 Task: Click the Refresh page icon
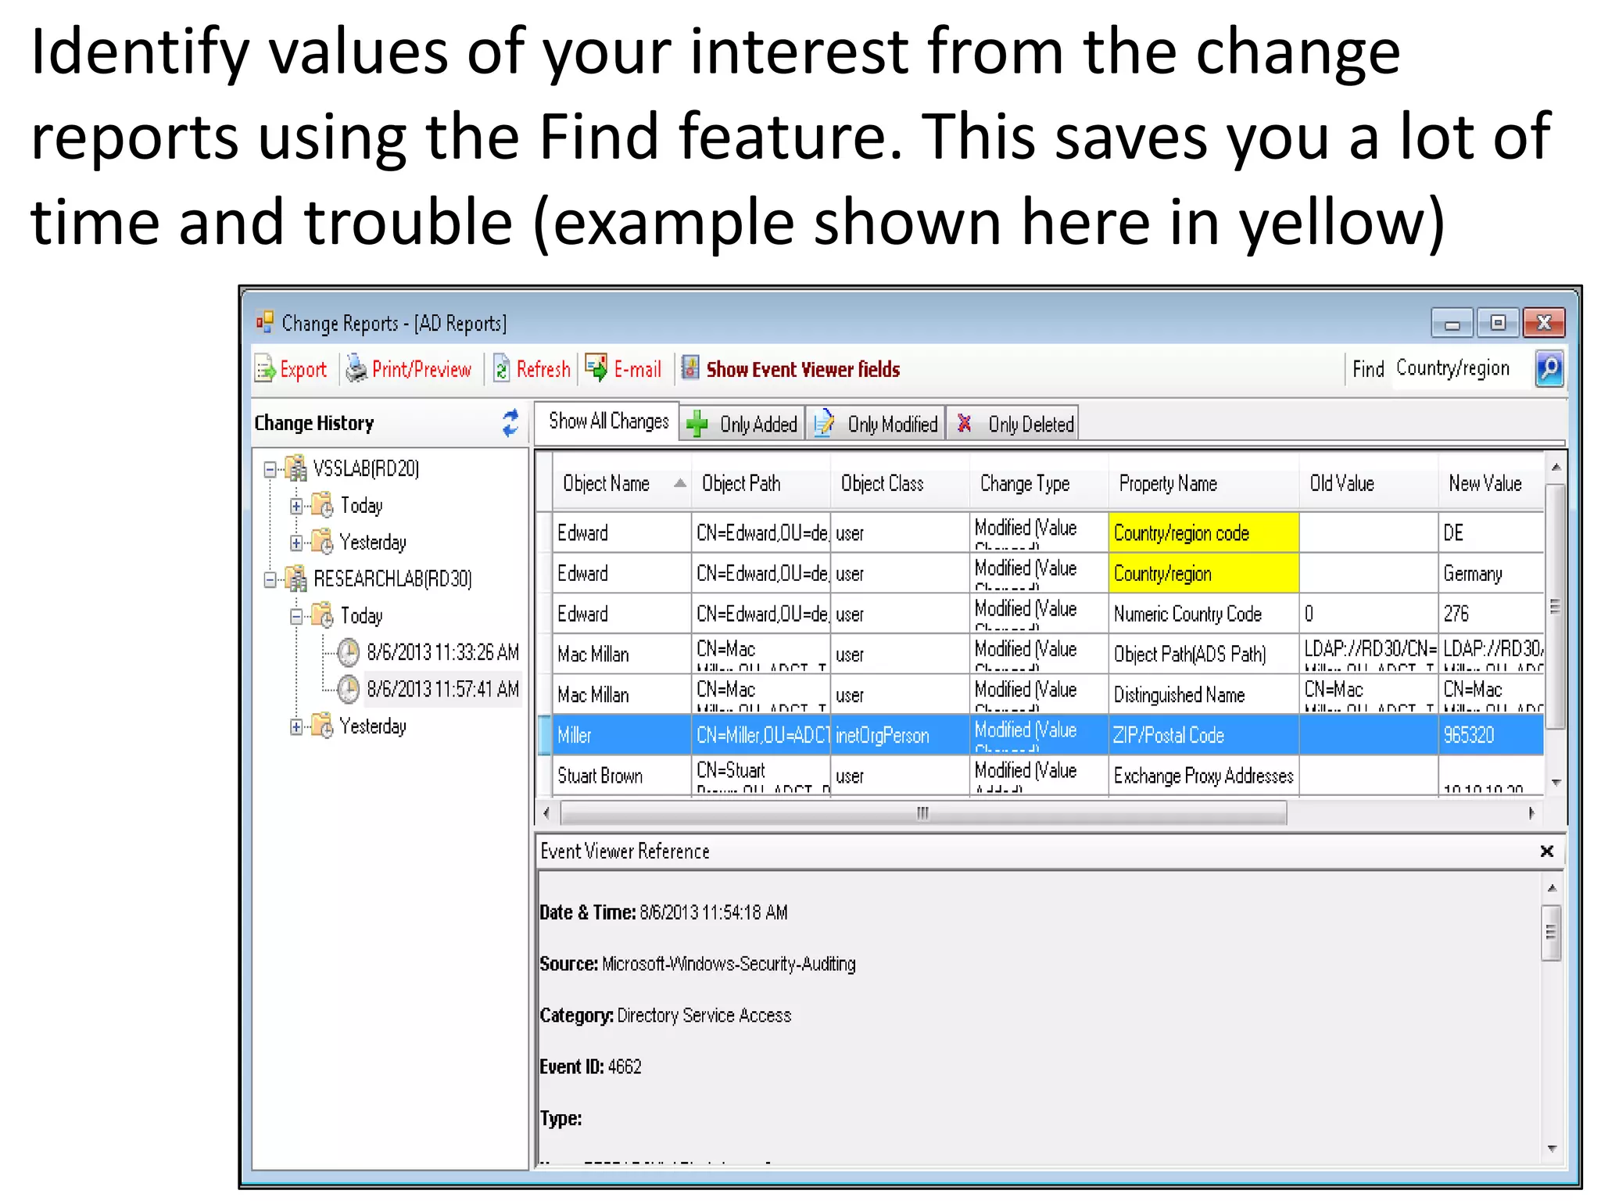(x=501, y=369)
